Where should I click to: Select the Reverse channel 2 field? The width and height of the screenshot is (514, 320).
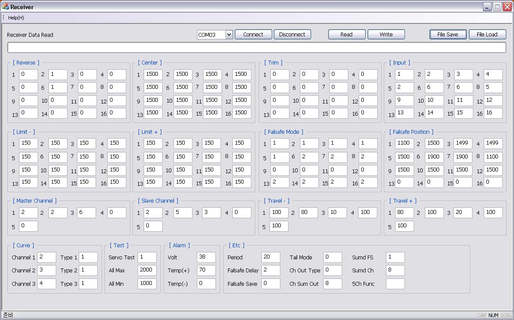click(x=58, y=74)
